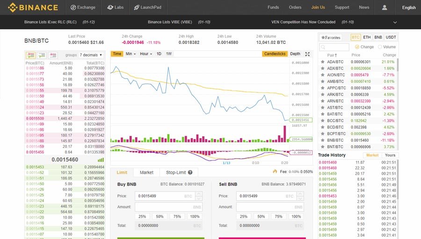Switch chart to Depth view
Viewport: 421px width, 239px height.
coord(295,54)
